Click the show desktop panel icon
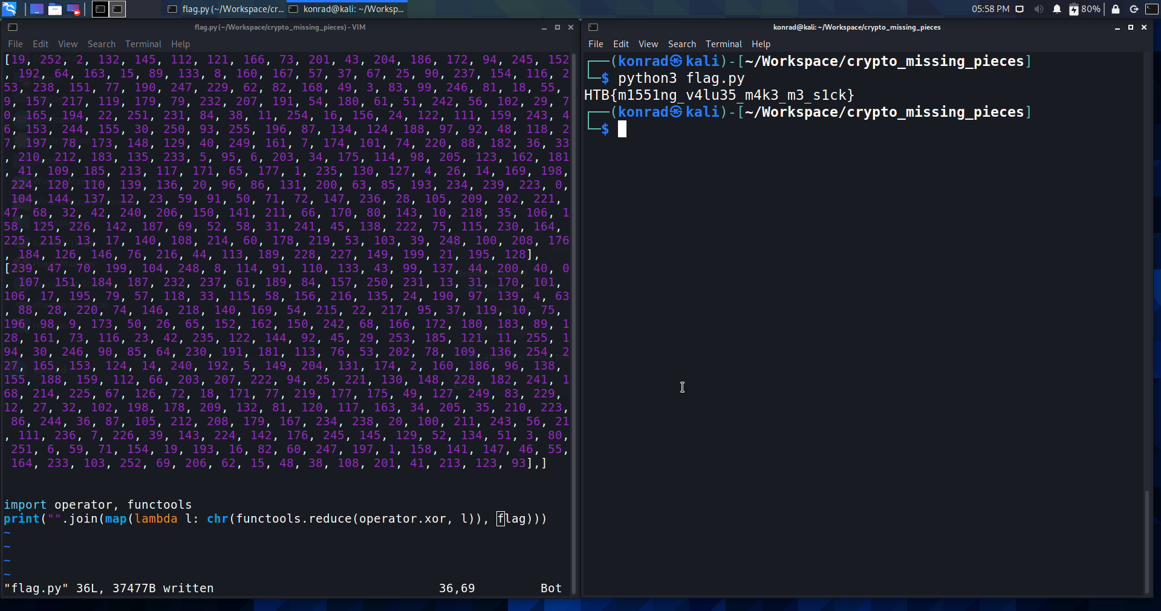 click(37, 9)
